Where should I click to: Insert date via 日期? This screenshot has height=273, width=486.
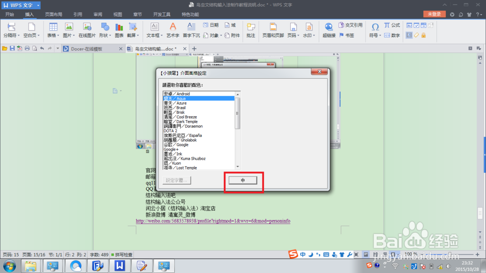(x=211, y=25)
